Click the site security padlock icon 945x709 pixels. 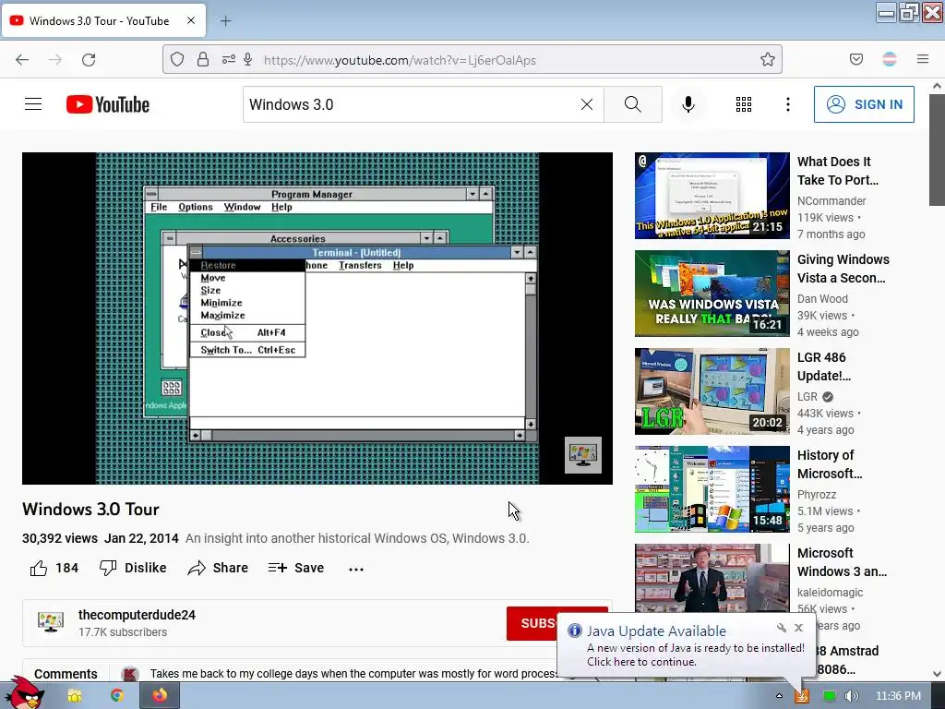pyautogui.click(x=203, y=59)
